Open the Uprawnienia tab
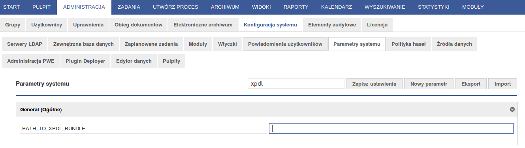The width and height of the screenshot is (525, 148). coord(88,24)
